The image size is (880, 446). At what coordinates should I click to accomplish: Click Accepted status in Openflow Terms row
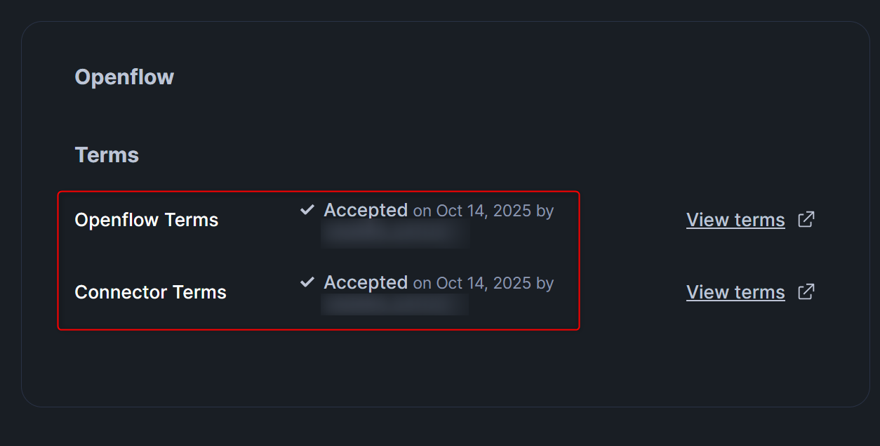point(365,210)
